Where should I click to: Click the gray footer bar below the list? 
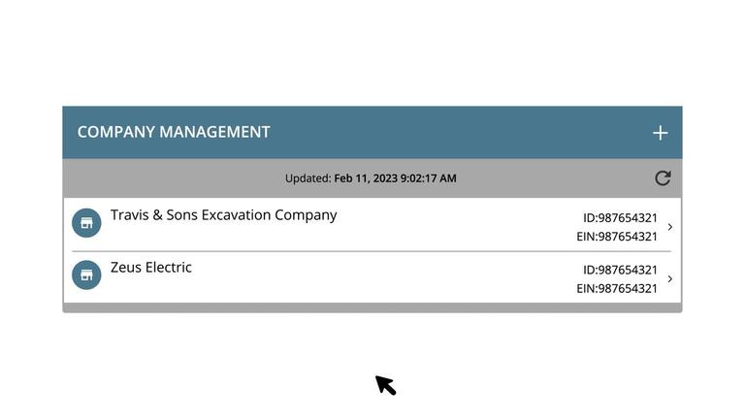tap(372, 307)
